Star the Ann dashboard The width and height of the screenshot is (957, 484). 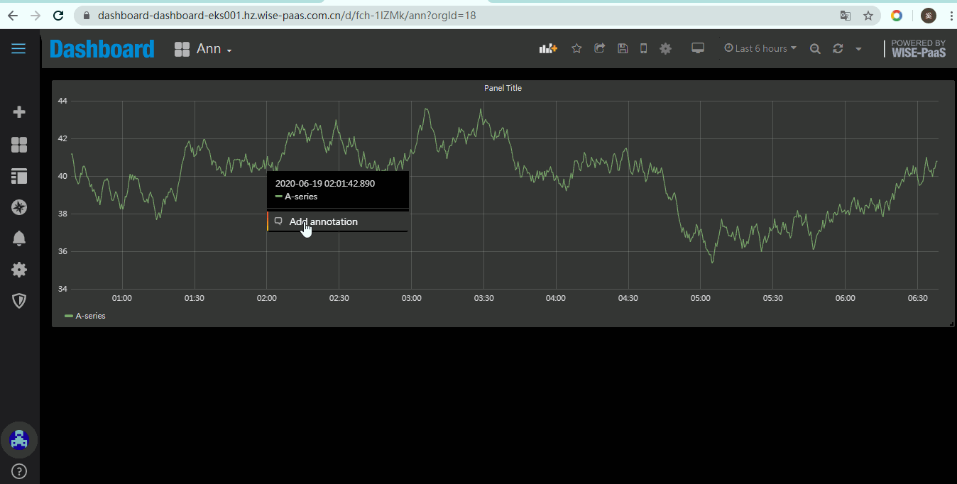click(576, 48)
